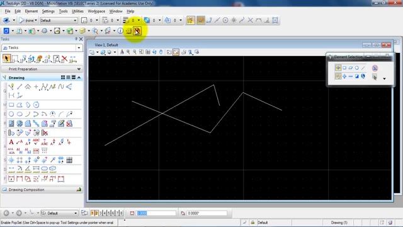Select the Place SmartLine tool
Viewport: 403px width, 227px height.
point(11,87)
